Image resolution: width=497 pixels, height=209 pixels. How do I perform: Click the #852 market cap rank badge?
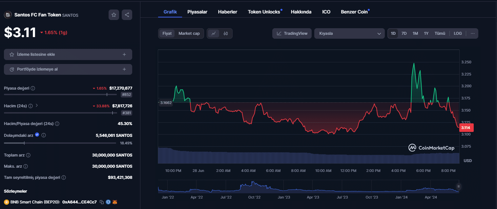click(127, 95)
